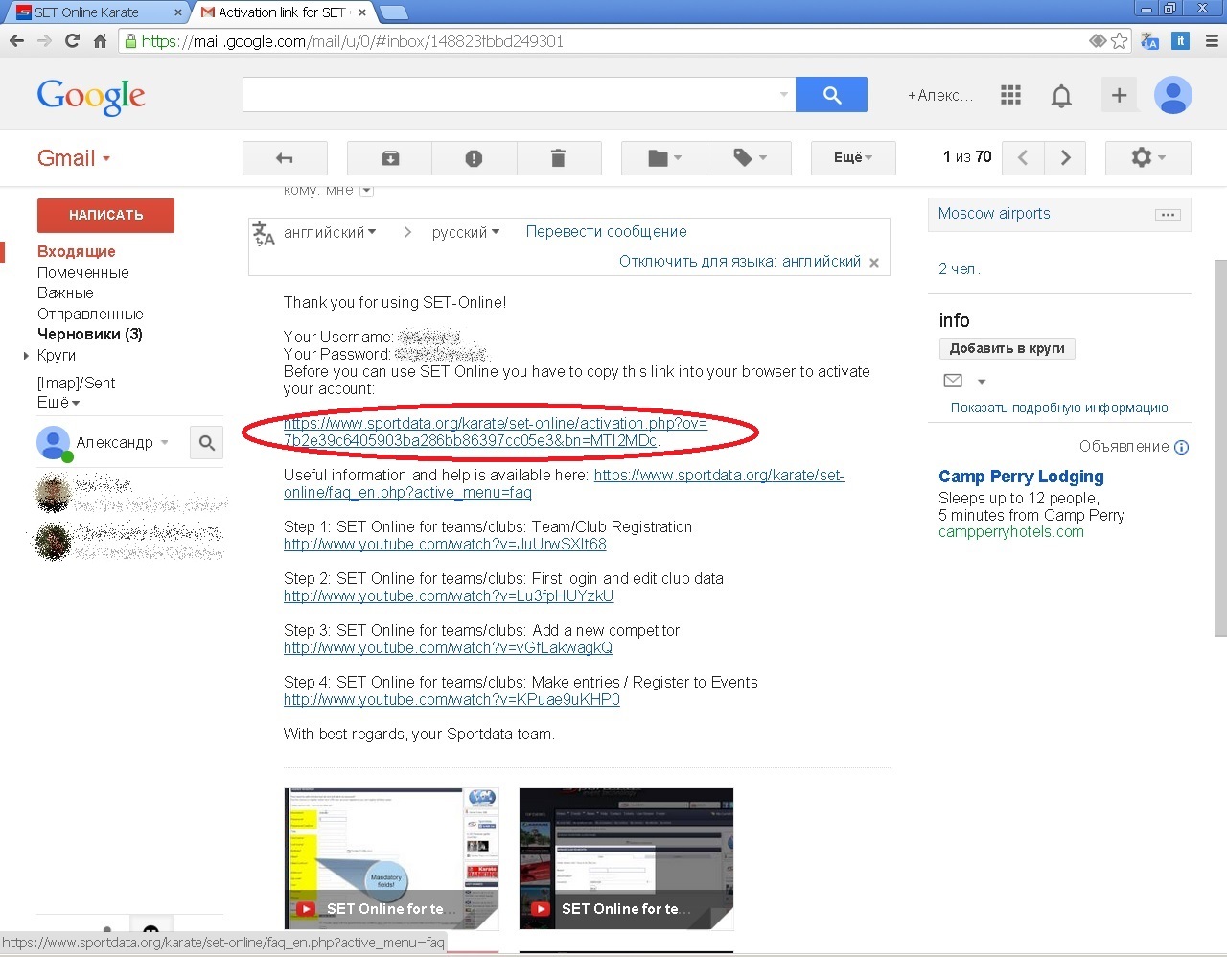Reload the page

click(72, 41)
